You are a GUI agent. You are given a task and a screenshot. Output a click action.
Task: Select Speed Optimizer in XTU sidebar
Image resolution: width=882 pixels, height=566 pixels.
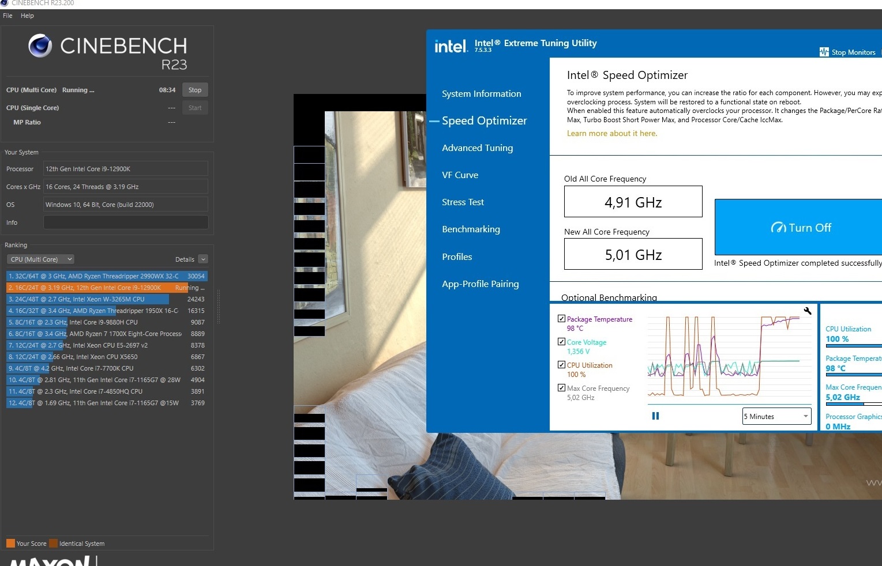click(x=484, y=120)
